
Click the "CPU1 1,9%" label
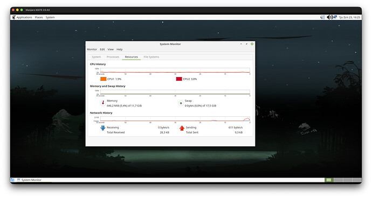pyautogui.click(x=114, y=79)
